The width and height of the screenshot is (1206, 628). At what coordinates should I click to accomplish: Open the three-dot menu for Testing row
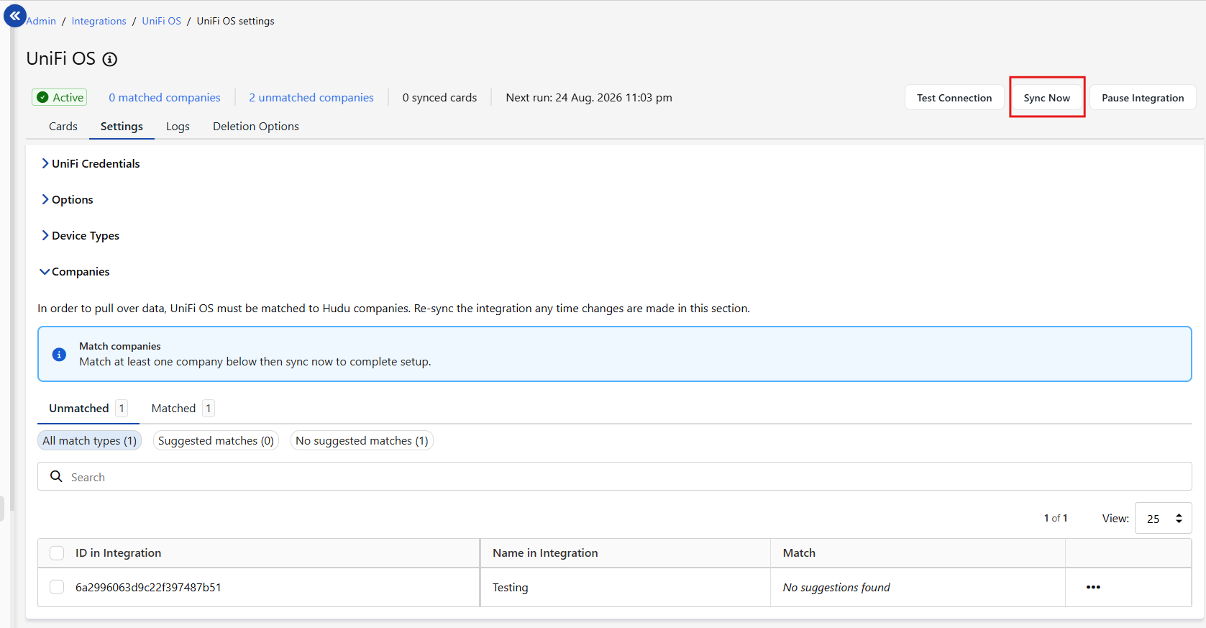point(1093,587)
